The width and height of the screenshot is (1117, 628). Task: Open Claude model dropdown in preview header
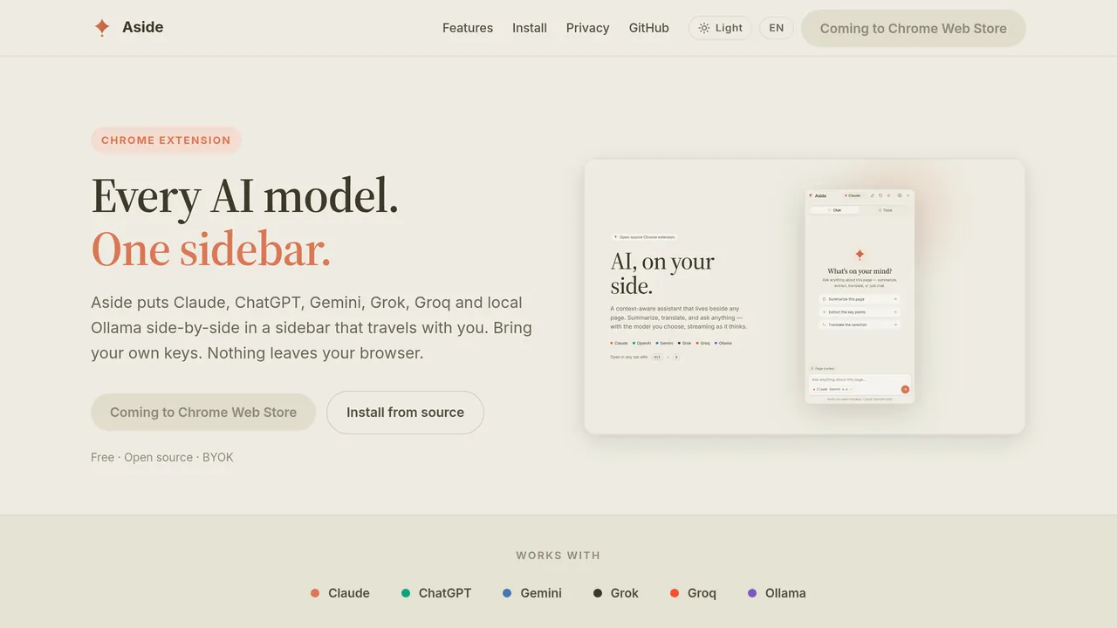click(854, 195)
